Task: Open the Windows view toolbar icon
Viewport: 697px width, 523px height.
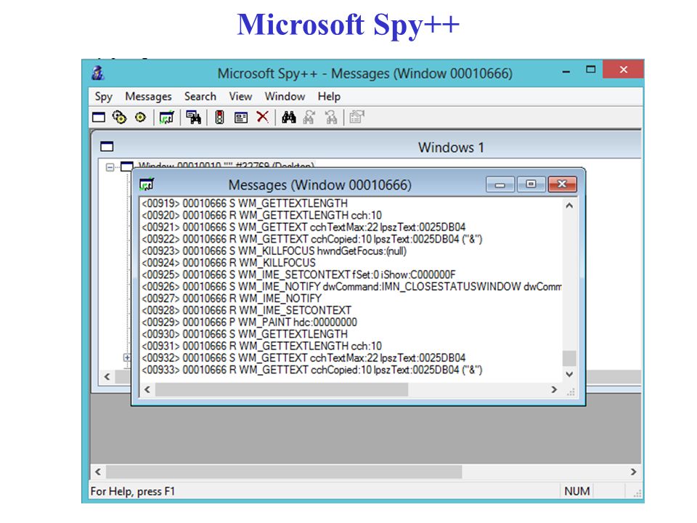Action: [98, 118]
